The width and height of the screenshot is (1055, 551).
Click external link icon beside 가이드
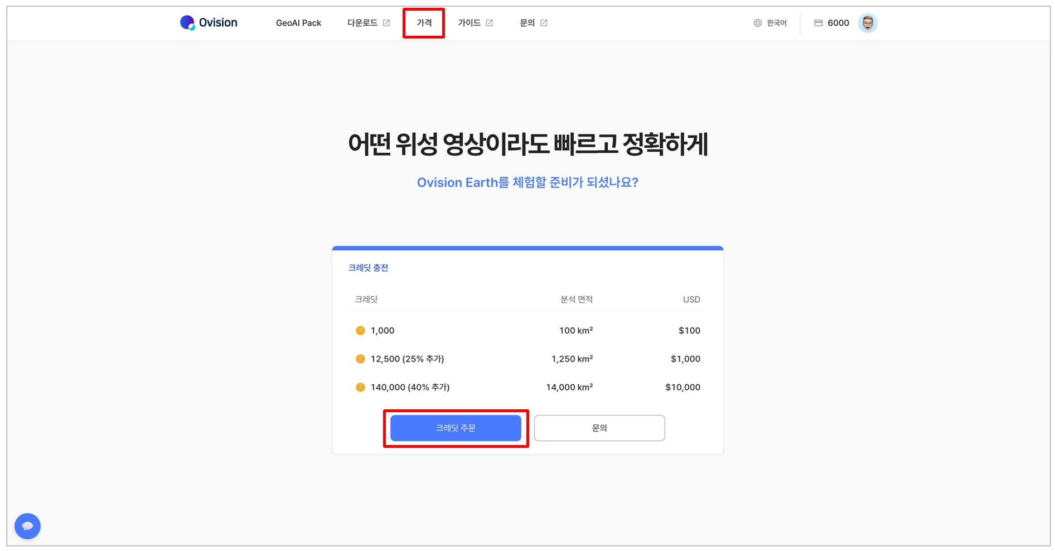pos(490,23)
